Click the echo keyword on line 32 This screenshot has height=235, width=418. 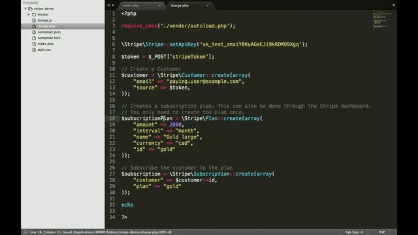click(x=127, y=204)
